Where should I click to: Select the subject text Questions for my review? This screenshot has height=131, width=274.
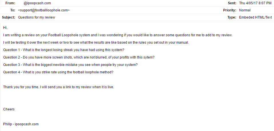coord(37,17)
